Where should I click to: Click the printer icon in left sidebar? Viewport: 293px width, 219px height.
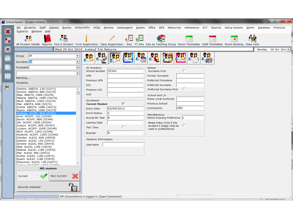tap(8, 58)
